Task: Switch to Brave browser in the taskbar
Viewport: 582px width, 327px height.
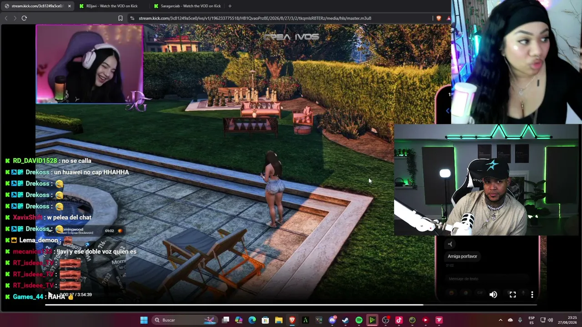Action: 292,320
